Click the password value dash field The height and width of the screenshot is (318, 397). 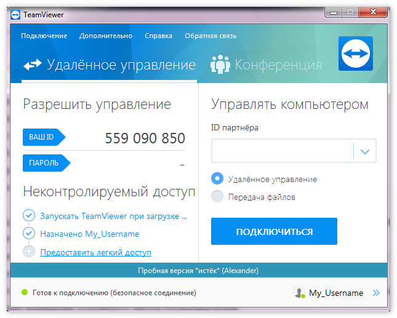pyautogui.click(x=182, y=165)
